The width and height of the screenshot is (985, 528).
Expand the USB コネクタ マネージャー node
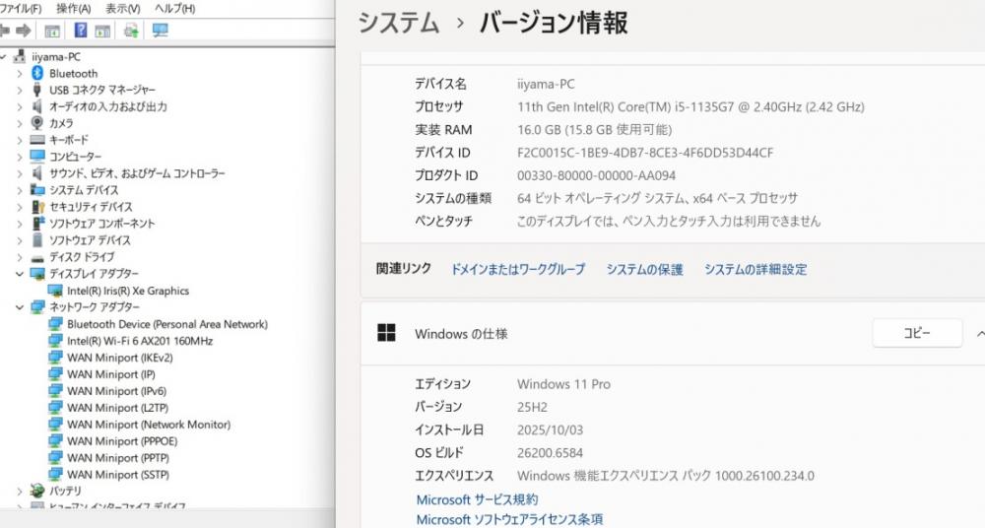coord(19,90)
